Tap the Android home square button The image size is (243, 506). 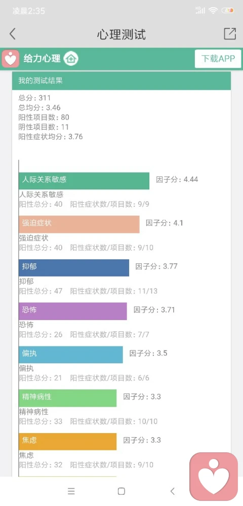(x=121, y=491)
